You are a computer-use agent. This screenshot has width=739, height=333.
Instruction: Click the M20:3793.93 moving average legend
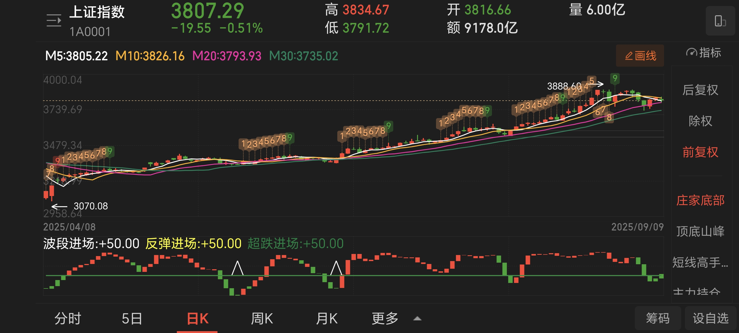pos(227,56)
